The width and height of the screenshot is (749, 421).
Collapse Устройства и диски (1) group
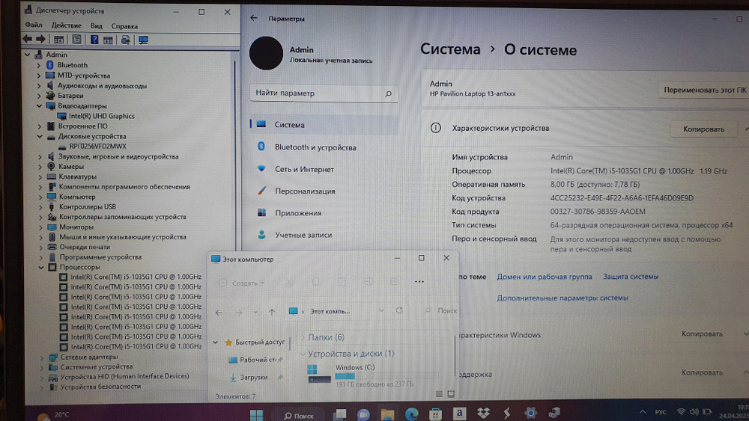303,354
